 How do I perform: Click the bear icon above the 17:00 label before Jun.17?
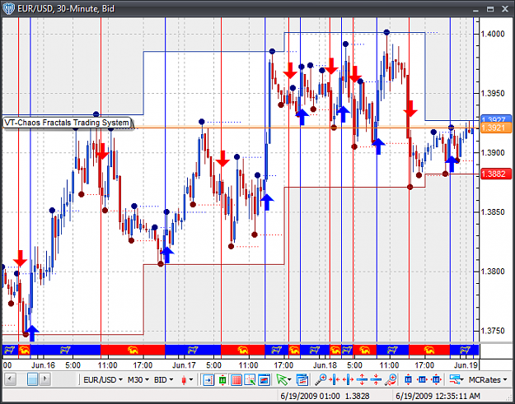coord(133,351)
